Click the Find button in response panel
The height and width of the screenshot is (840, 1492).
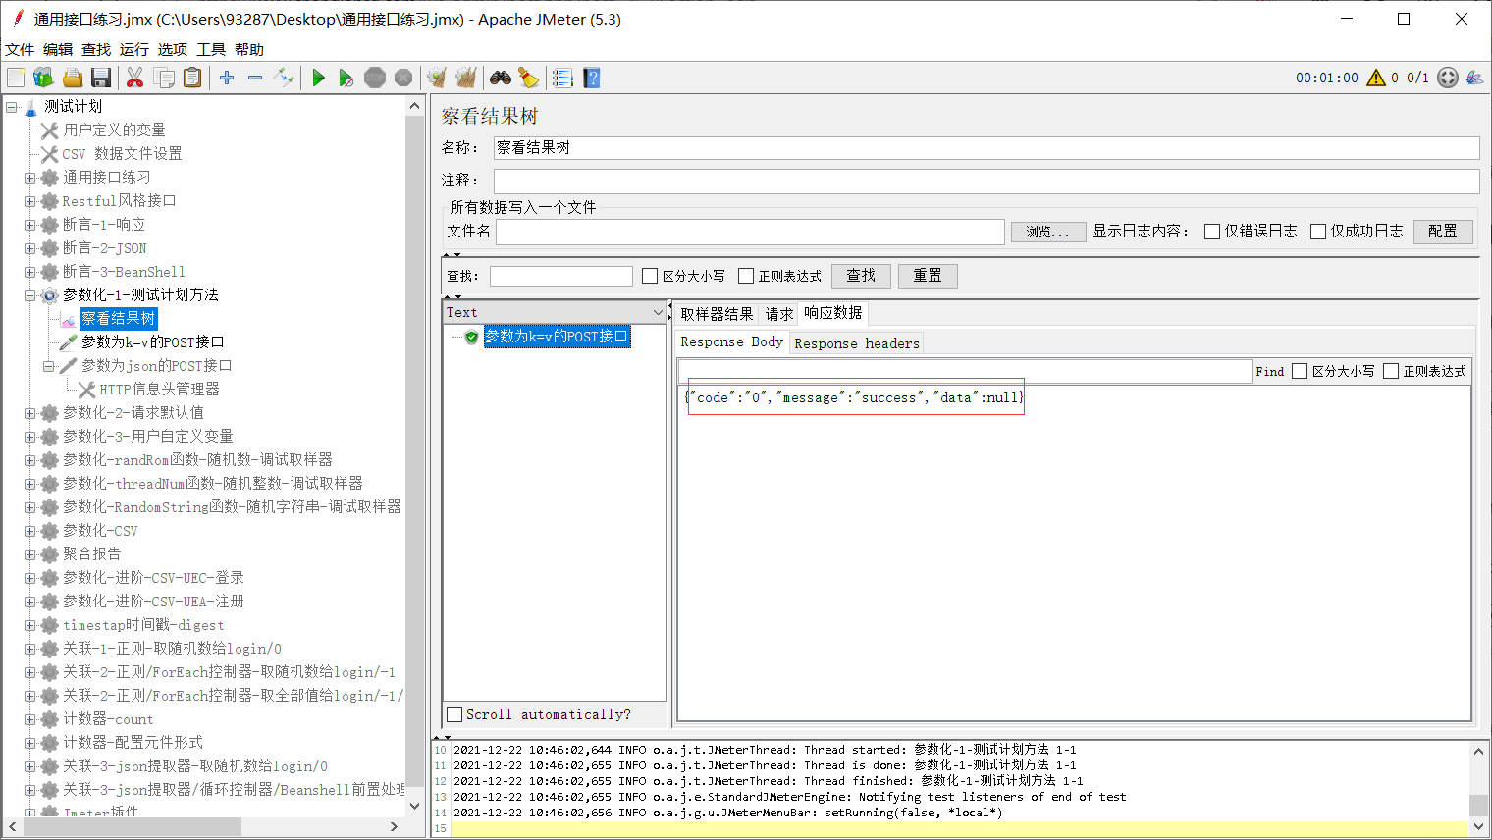tap(1269, 371)
